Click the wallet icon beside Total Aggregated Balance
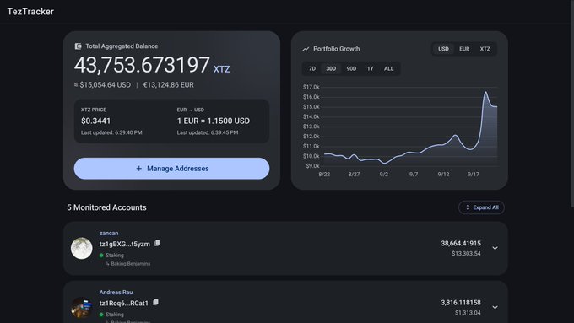 [x=78, y=46]
